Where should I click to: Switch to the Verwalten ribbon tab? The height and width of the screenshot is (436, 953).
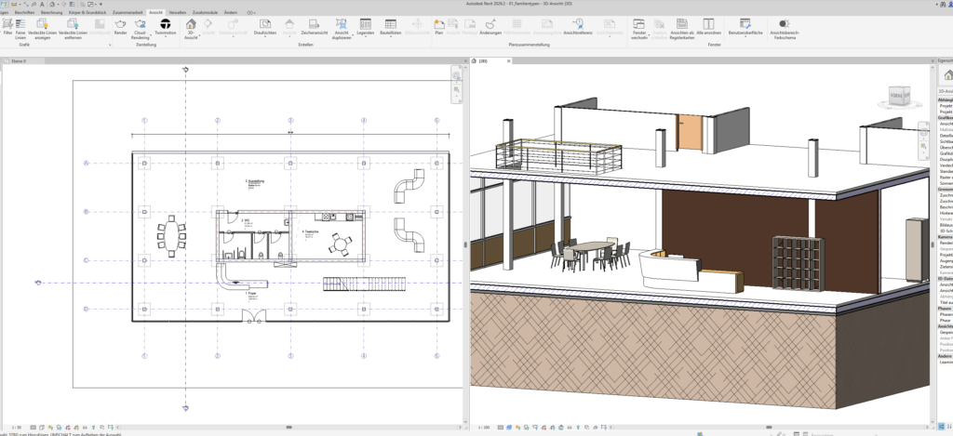coord(177,12)
